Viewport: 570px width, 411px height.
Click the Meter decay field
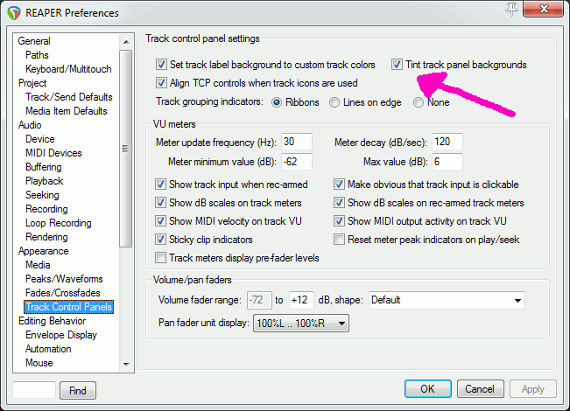[447, 142]
